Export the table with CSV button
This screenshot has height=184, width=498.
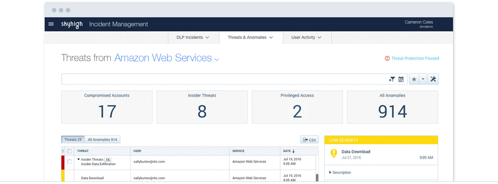click(310, 140)
